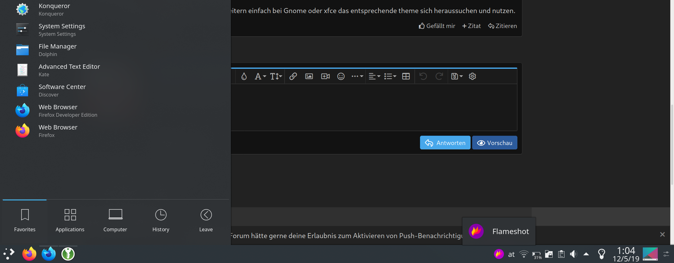Click the text color droplet icon
The height and width of the screenshot is (263, 674).
[x=244, y=76]
